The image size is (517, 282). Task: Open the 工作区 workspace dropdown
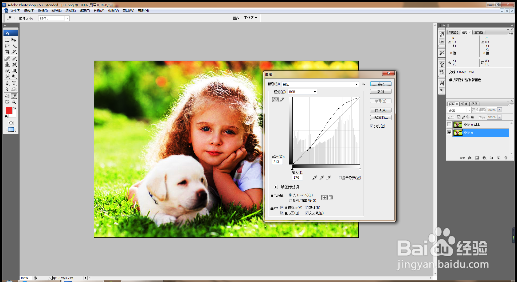click(x=250, y=18)
